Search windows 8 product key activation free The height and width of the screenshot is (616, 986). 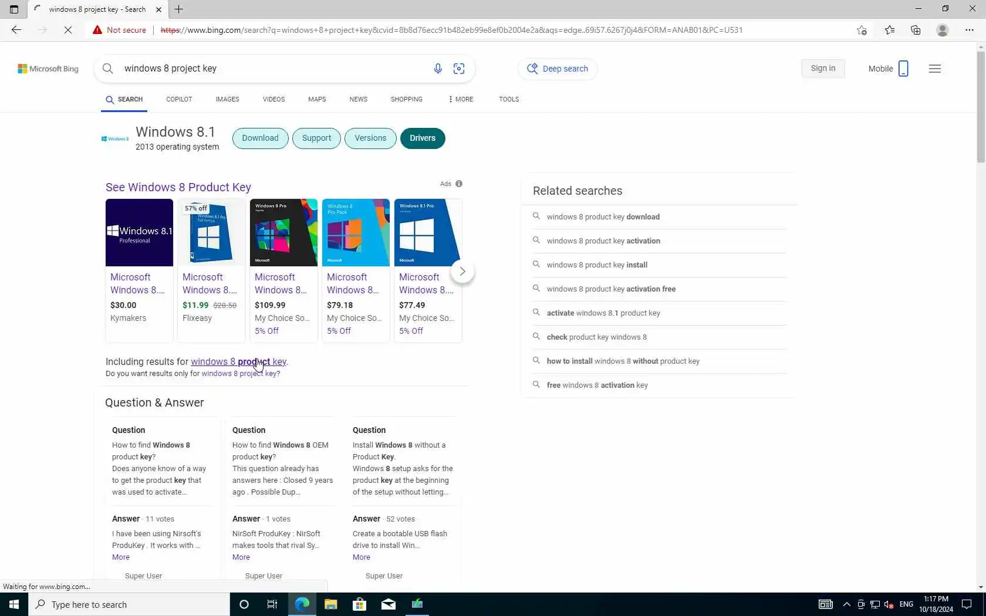(611, 289)
